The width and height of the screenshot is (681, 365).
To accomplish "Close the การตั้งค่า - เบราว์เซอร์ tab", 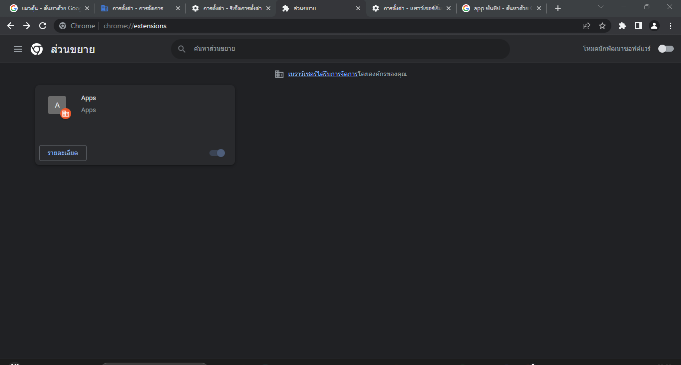I will (448, 8).
